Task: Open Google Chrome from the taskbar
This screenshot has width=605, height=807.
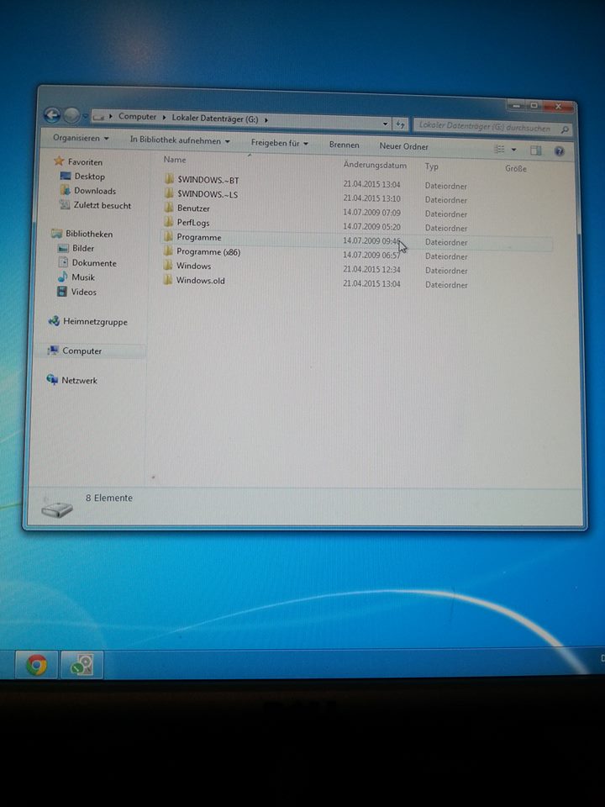Action: (x=36, y=664)
